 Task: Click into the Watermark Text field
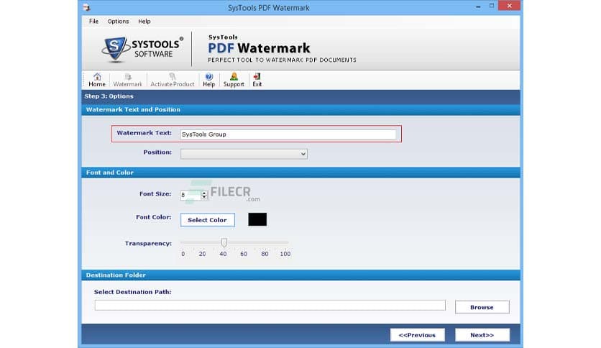[x=288, y=134]
